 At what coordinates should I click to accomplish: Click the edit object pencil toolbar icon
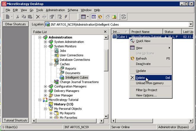click(x=60, y=17)
